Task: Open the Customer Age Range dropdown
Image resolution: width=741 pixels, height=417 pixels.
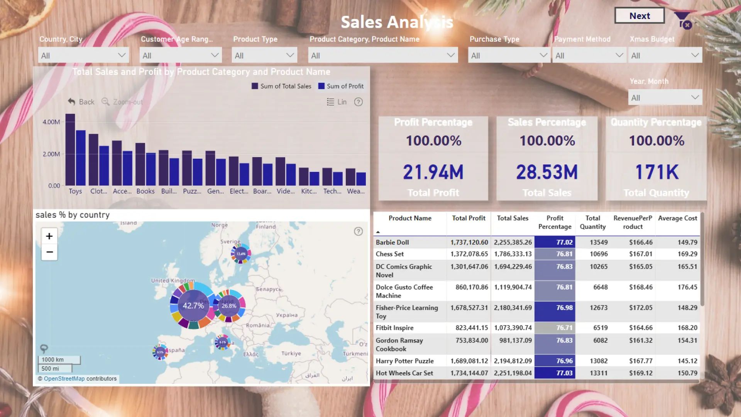Action: pos(181,55)
